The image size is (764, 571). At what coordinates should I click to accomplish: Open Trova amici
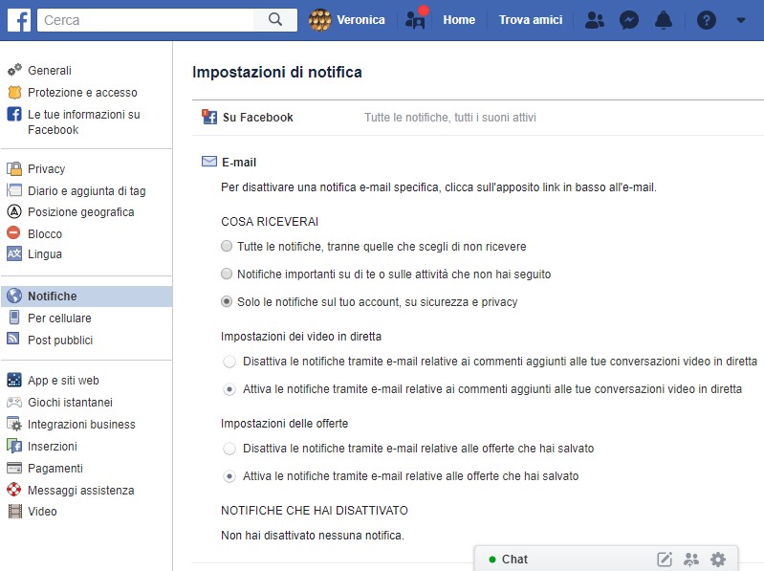click(531, 20)
